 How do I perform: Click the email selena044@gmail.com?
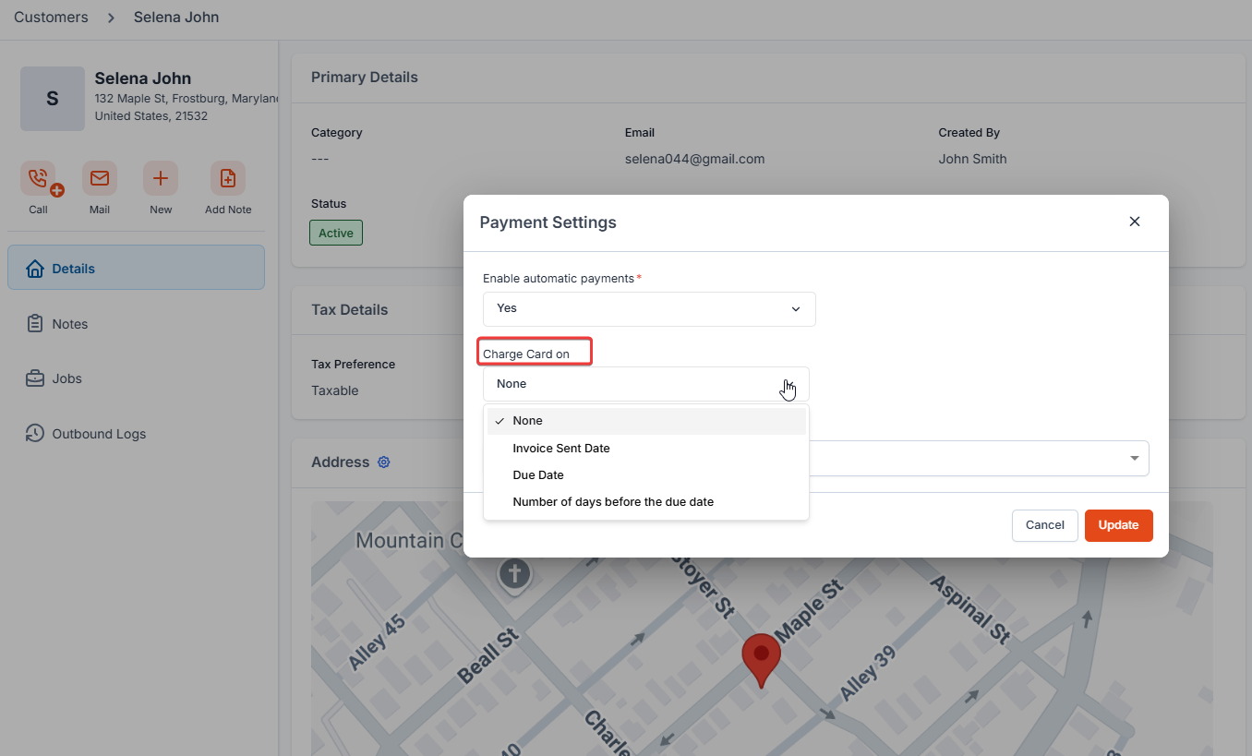click(695, 159)
